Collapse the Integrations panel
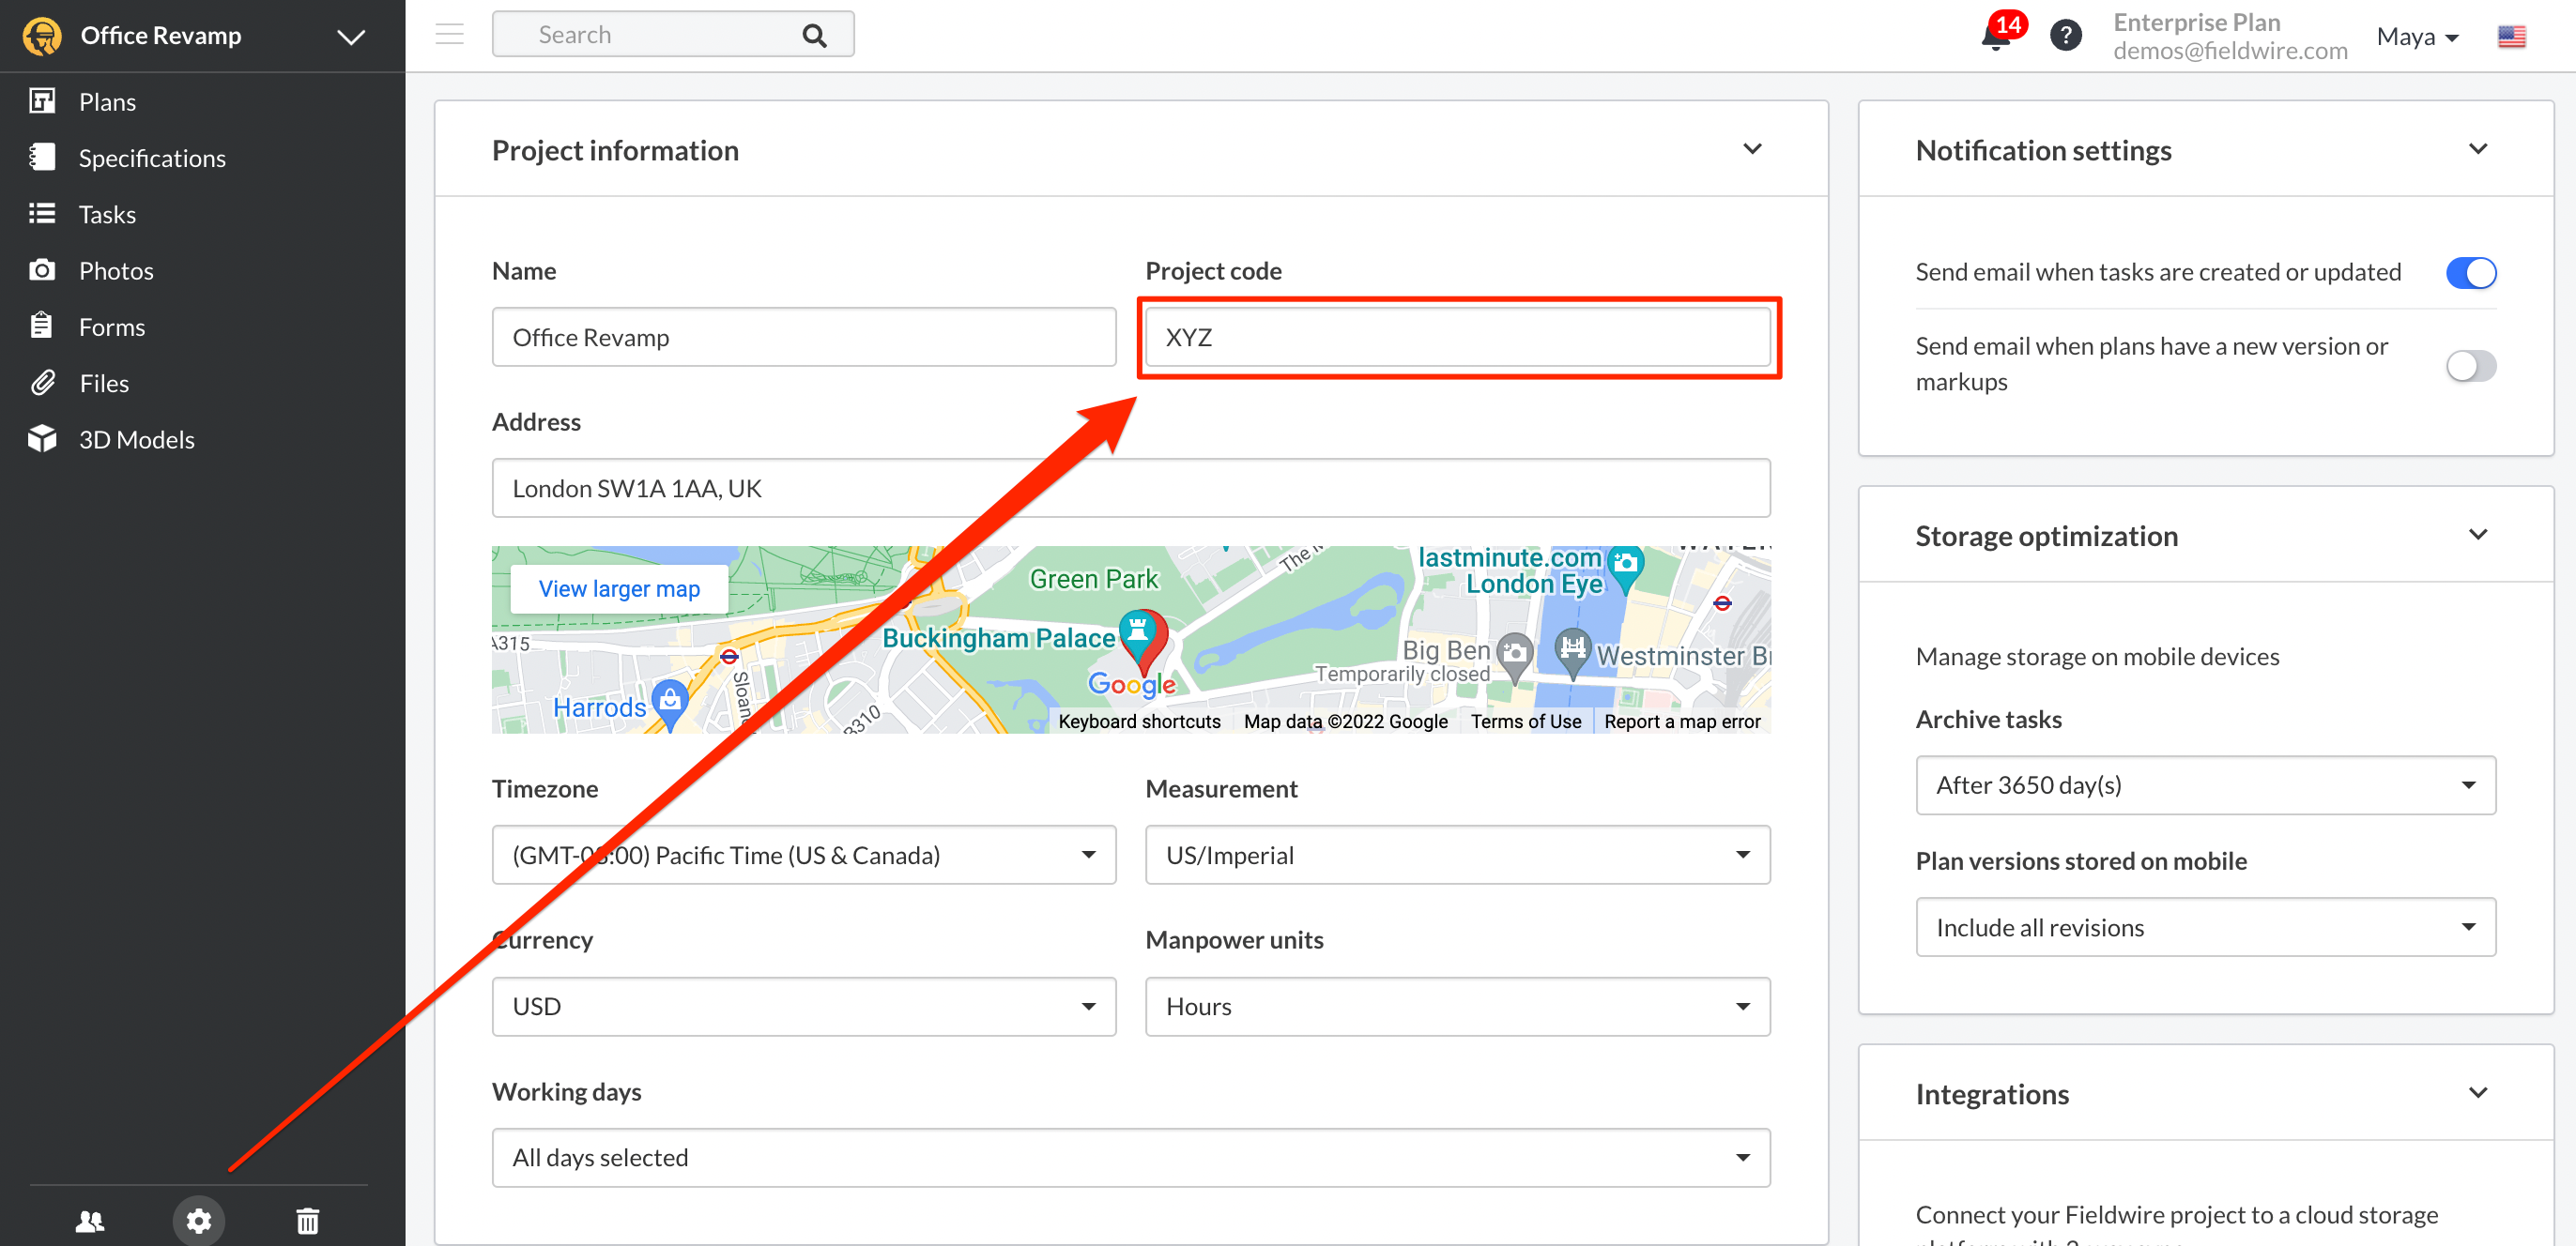The width and height of the screenshot is (2576, 1246). (2478, 1092)
